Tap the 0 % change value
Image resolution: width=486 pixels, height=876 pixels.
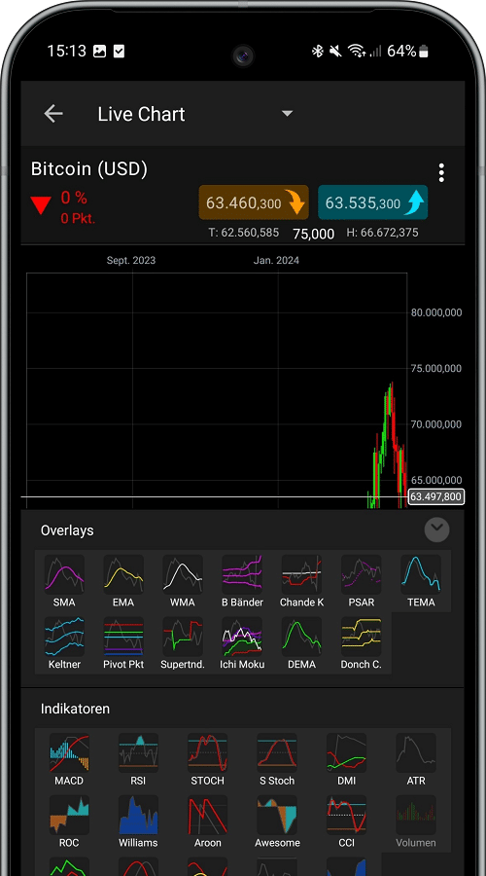74,198
